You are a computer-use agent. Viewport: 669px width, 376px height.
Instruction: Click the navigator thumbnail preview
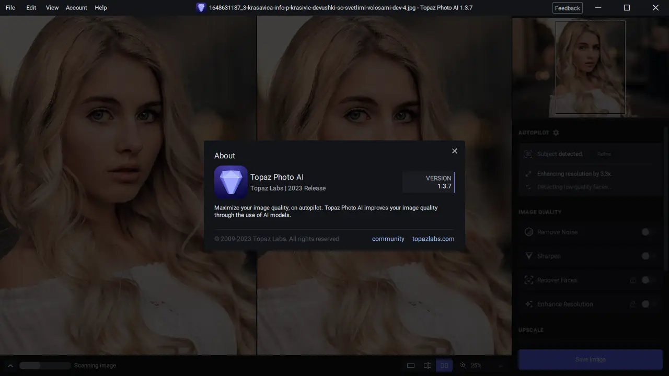point(591,67)
